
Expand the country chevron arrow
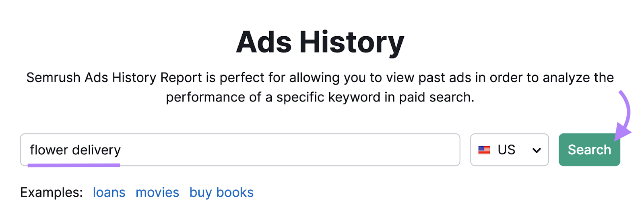tap(536, 150)
